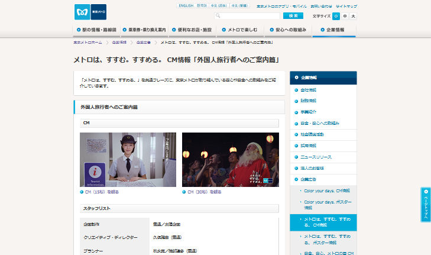431x255 pixels.
Task: Click sidebar header 企業情報
Action: [323, 78]
